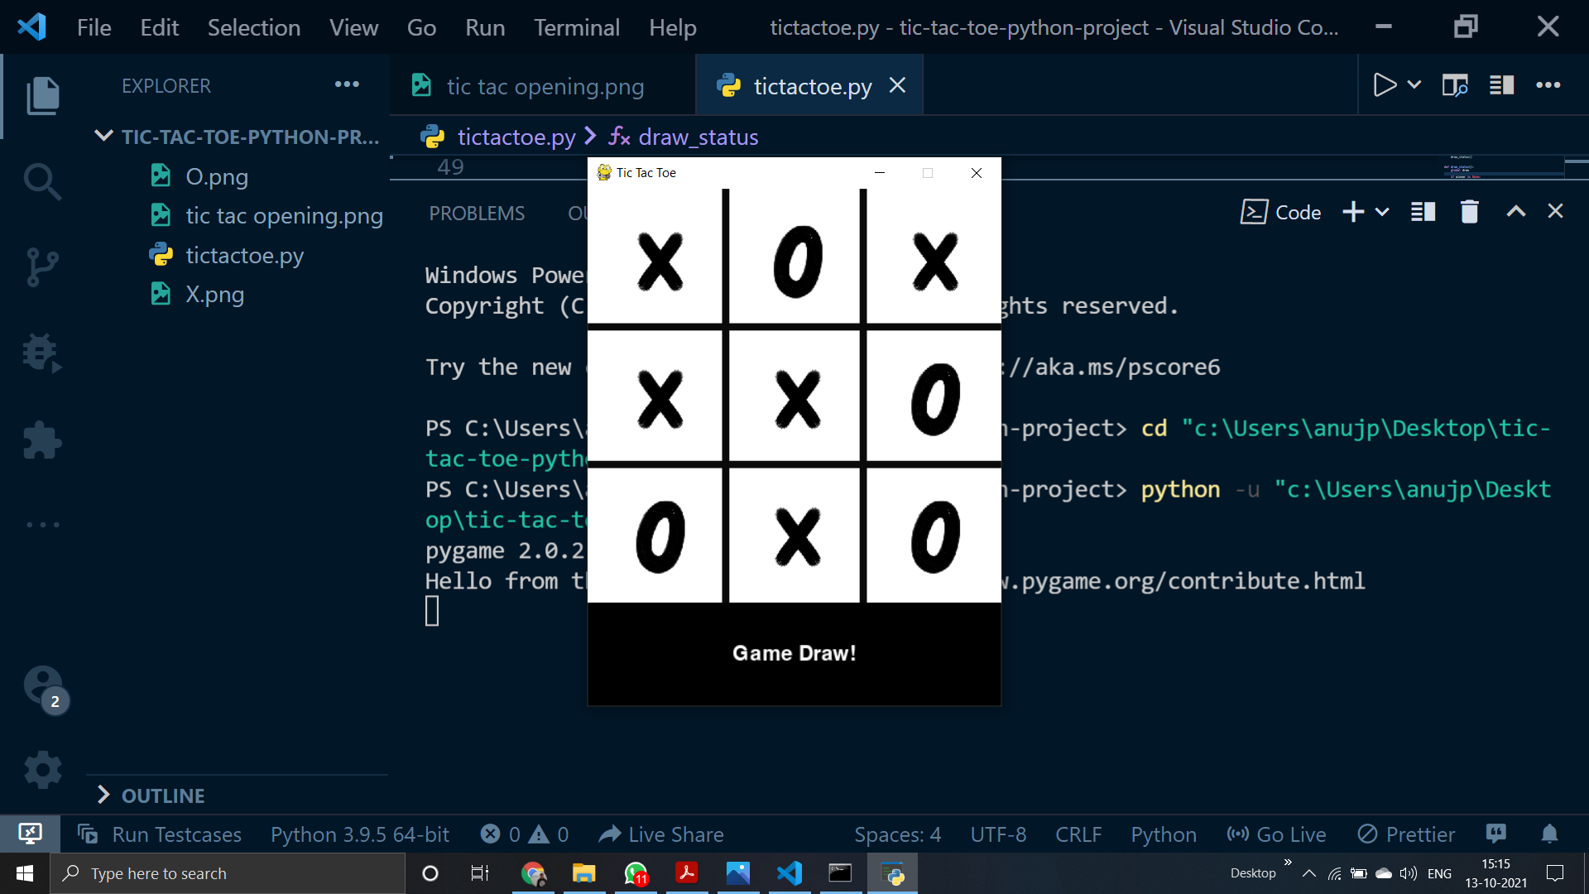Screen dimensions: 1589x894
Task: Kill terminal with the trash icon
Action: pyautogui.click(x=1469, y=212)
